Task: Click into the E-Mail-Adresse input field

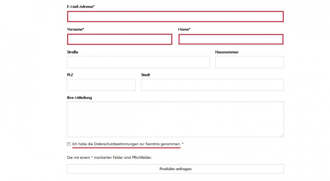Action: click(x=175, y=17)
